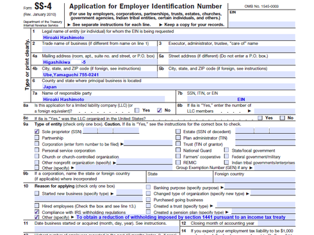Click SSN, ITIN, or EIN field on line 7b
This screenshot has height=235, width=314.
click(x=241, y=99)
